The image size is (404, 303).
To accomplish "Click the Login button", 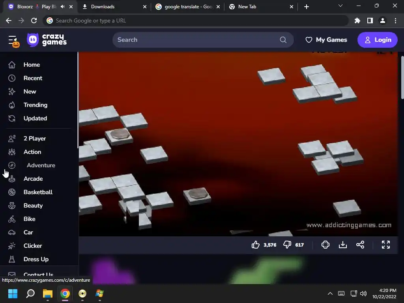I will [x=377, y=40].
